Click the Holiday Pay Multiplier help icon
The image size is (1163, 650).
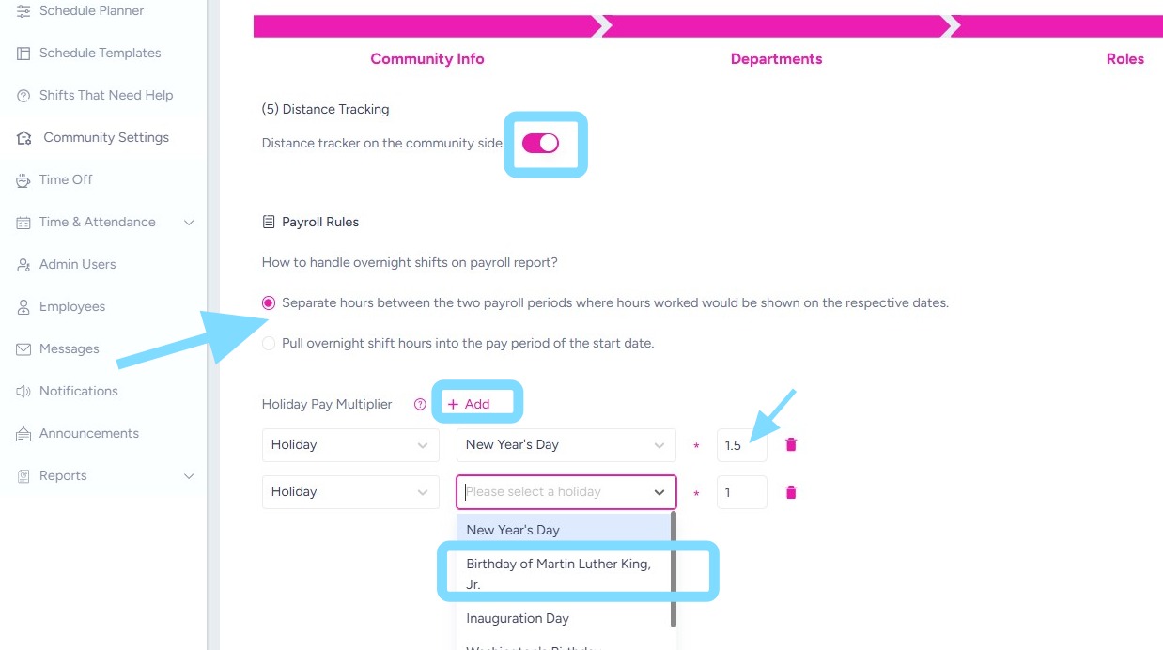(420, 404)
